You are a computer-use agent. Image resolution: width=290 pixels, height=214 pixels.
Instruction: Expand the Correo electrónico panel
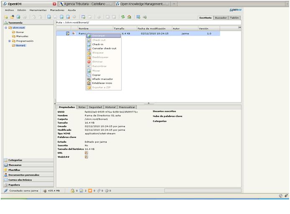pyautogui.click(x=28, y=180)
